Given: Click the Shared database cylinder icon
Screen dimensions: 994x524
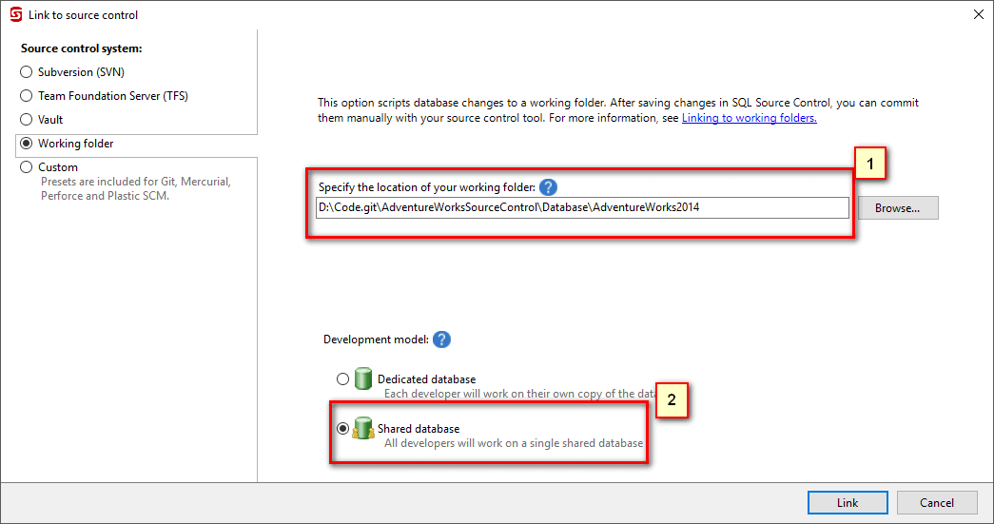Looking at the screenshot, I should [x=363, y=428].
